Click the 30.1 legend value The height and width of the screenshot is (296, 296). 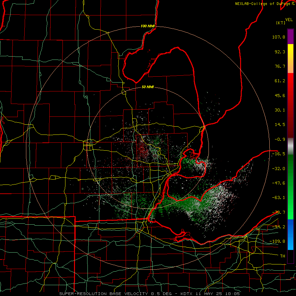pos(280,110)
